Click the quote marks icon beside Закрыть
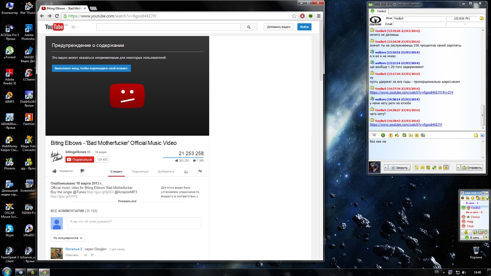The width and height of the screenshot is (491, 276). point(416,168)
